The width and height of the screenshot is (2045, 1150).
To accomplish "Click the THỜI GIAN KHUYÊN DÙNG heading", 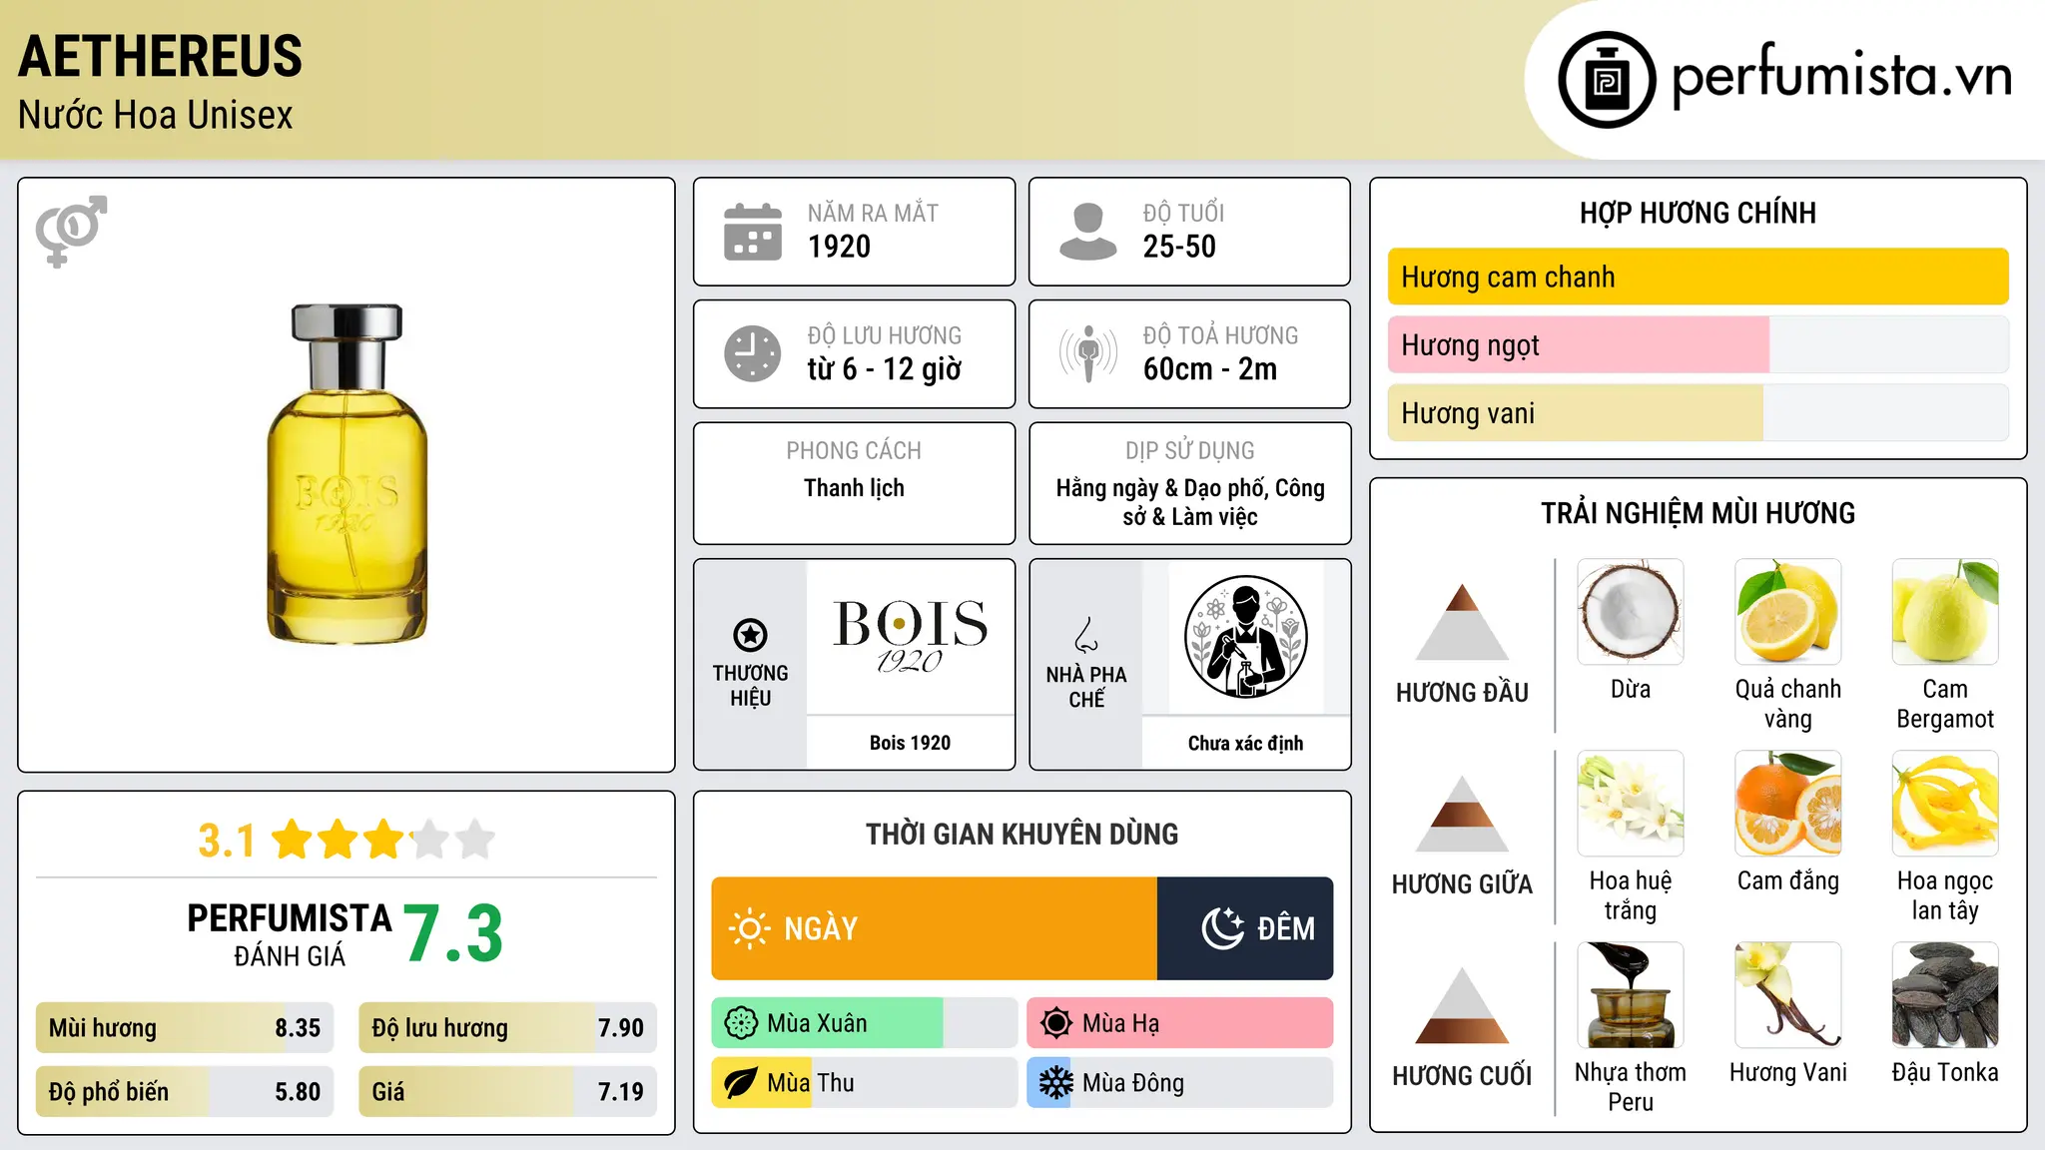I will tap(1022, 834).
